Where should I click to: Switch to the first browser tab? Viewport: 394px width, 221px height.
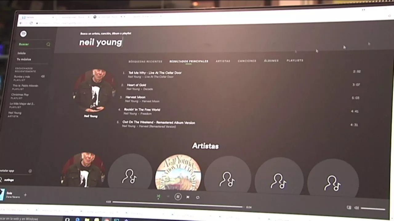(x=37, y=17)
